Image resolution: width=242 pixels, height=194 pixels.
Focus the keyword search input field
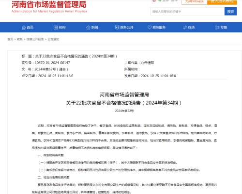[187, 12]
